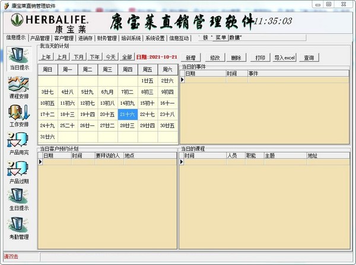356x265 pixels.
Task: Click 职能 column header in 当日的课程
Action: pos(255,156)
